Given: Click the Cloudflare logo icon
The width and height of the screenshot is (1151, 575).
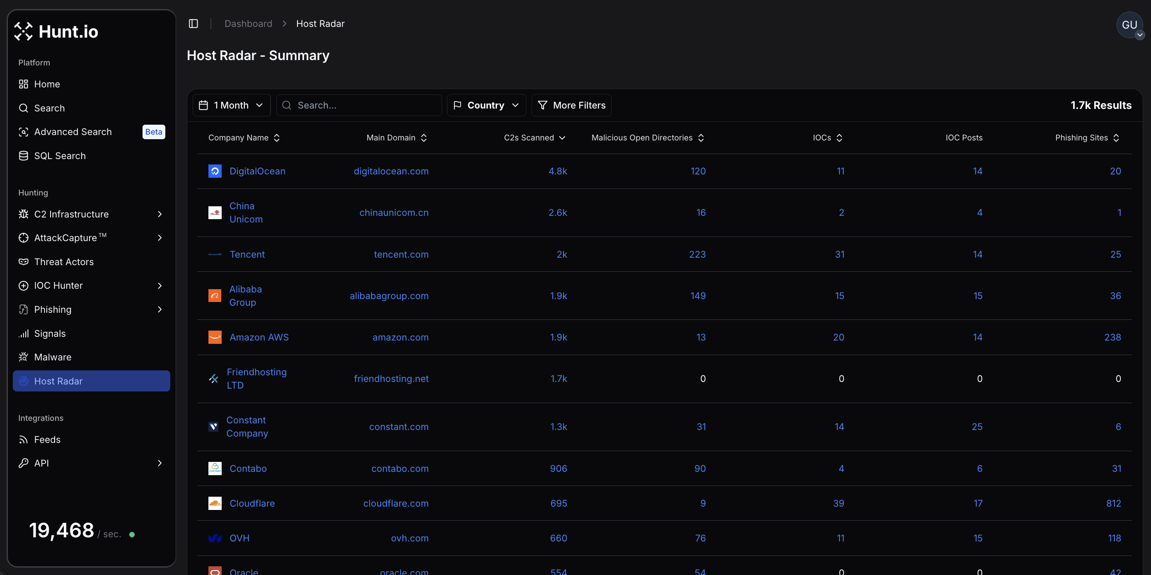Looking at the screenshot, I should pos(215,503).
